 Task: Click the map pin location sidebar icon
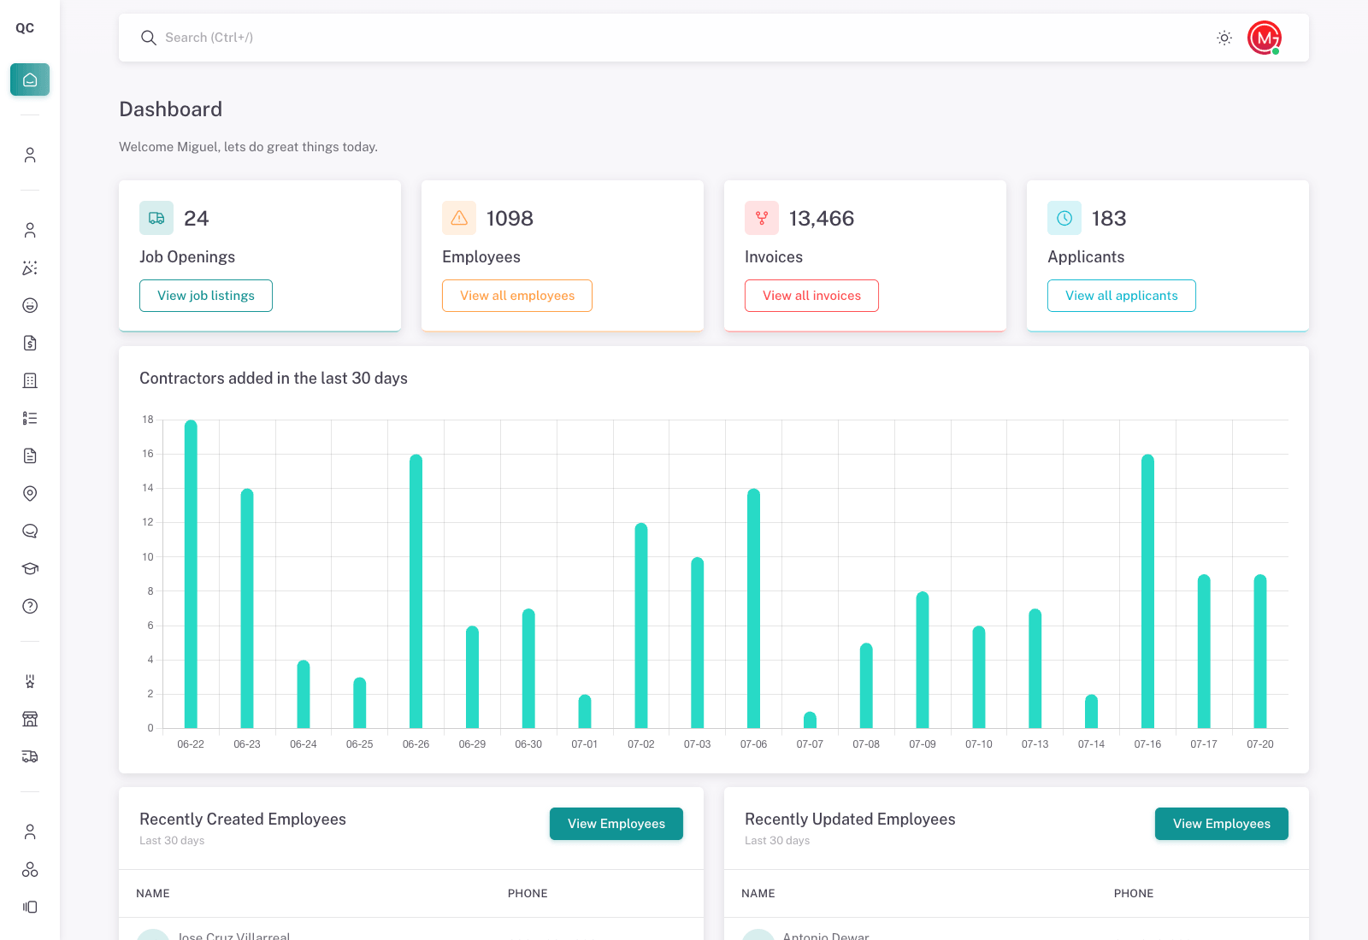click(x=30, y=493)
